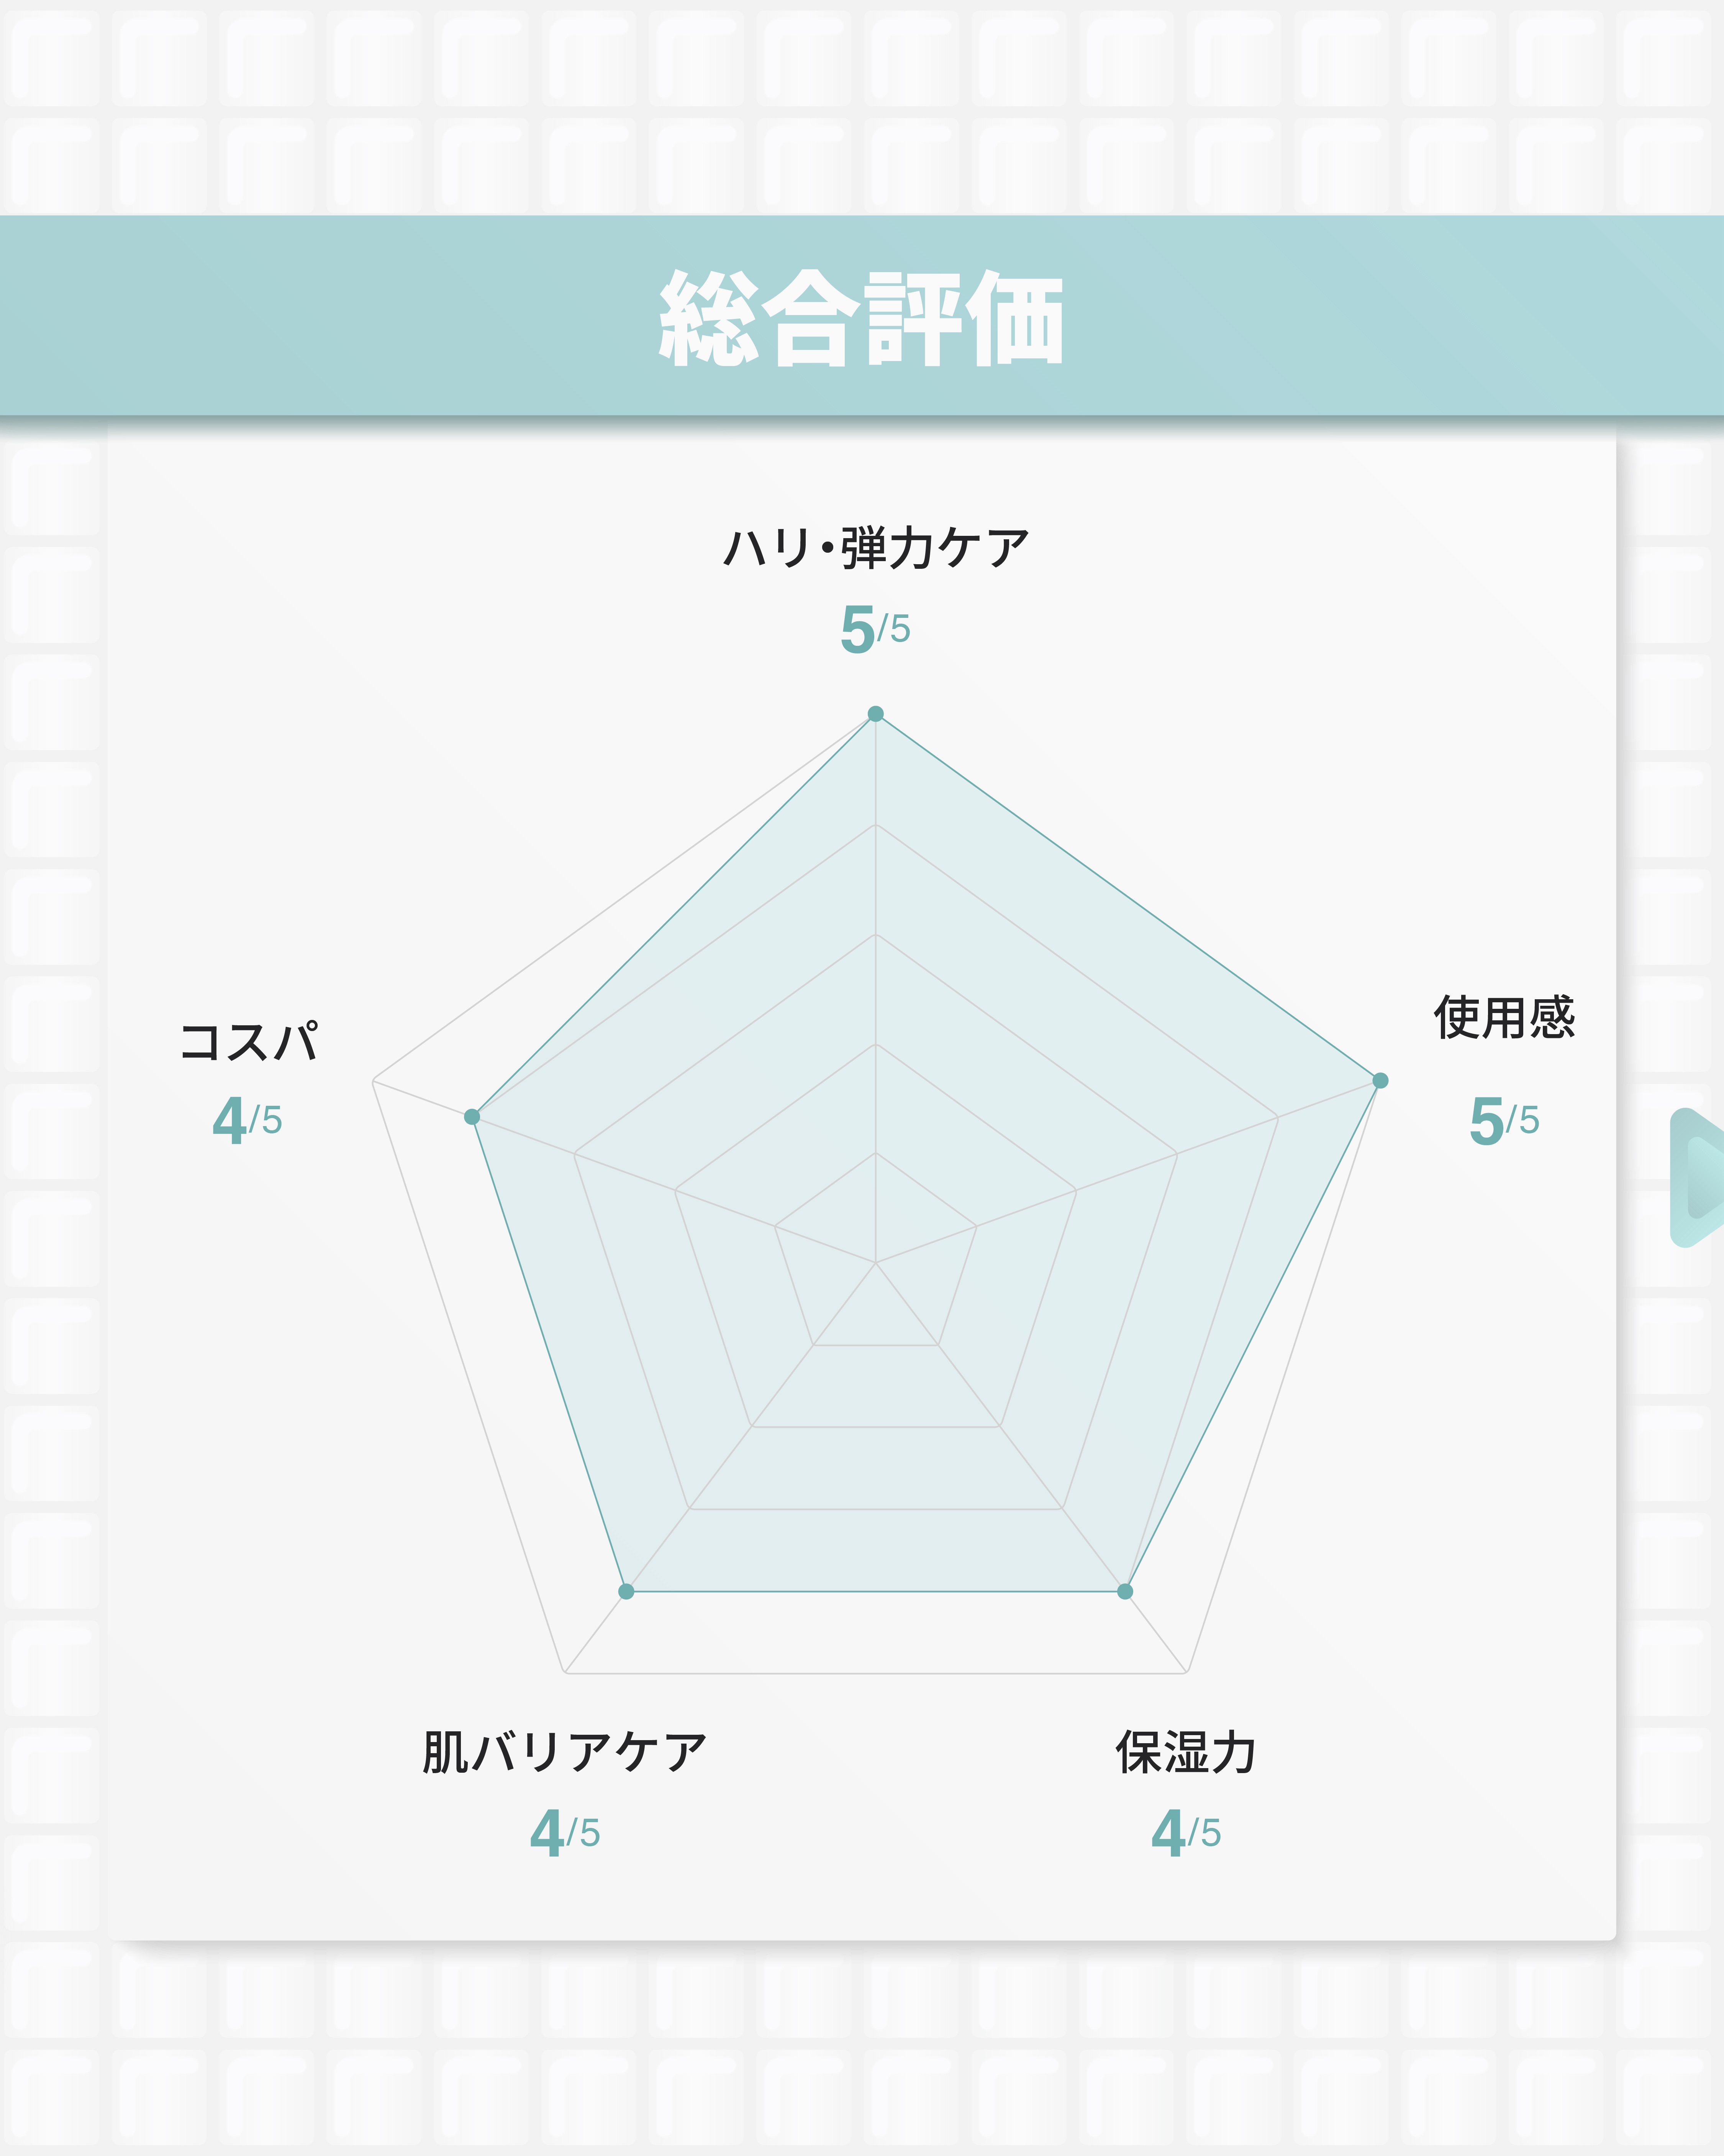Select the 使用感 axis label
The height and width of the screenshot is (2156, 1724).
[1504, 1018]
